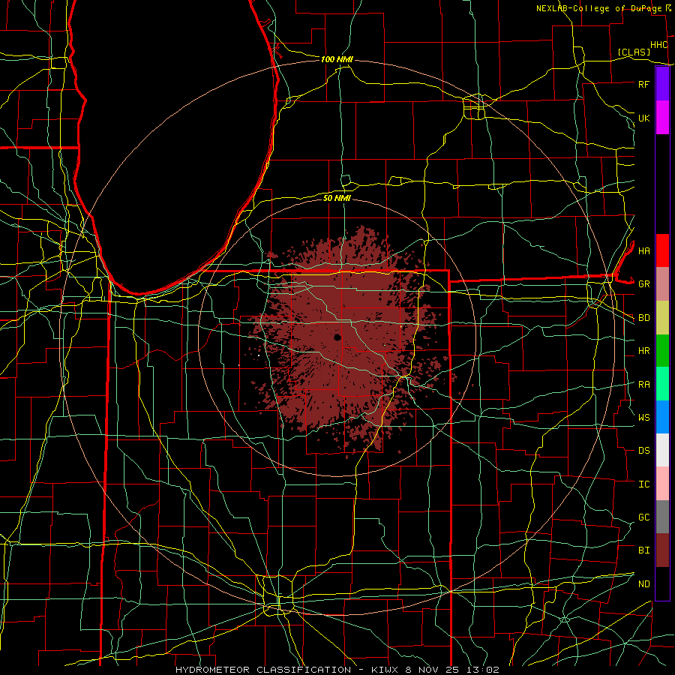Viewport: 675px width, 675px height.
Task: Click the DS legend label
Action: (x=643, y=451)
